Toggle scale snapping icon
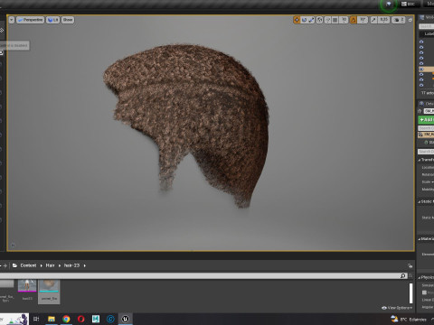 373,20
